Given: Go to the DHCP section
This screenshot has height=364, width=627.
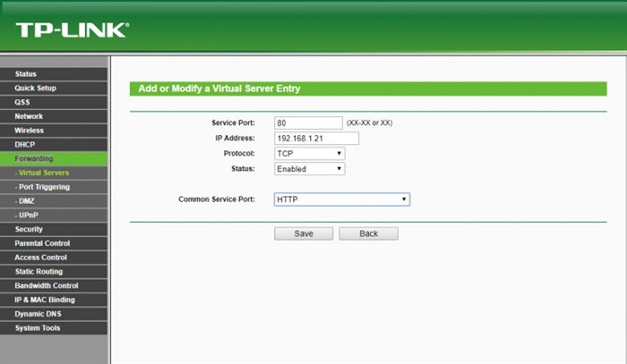Looking at the screenshot, I should [54, 145].
